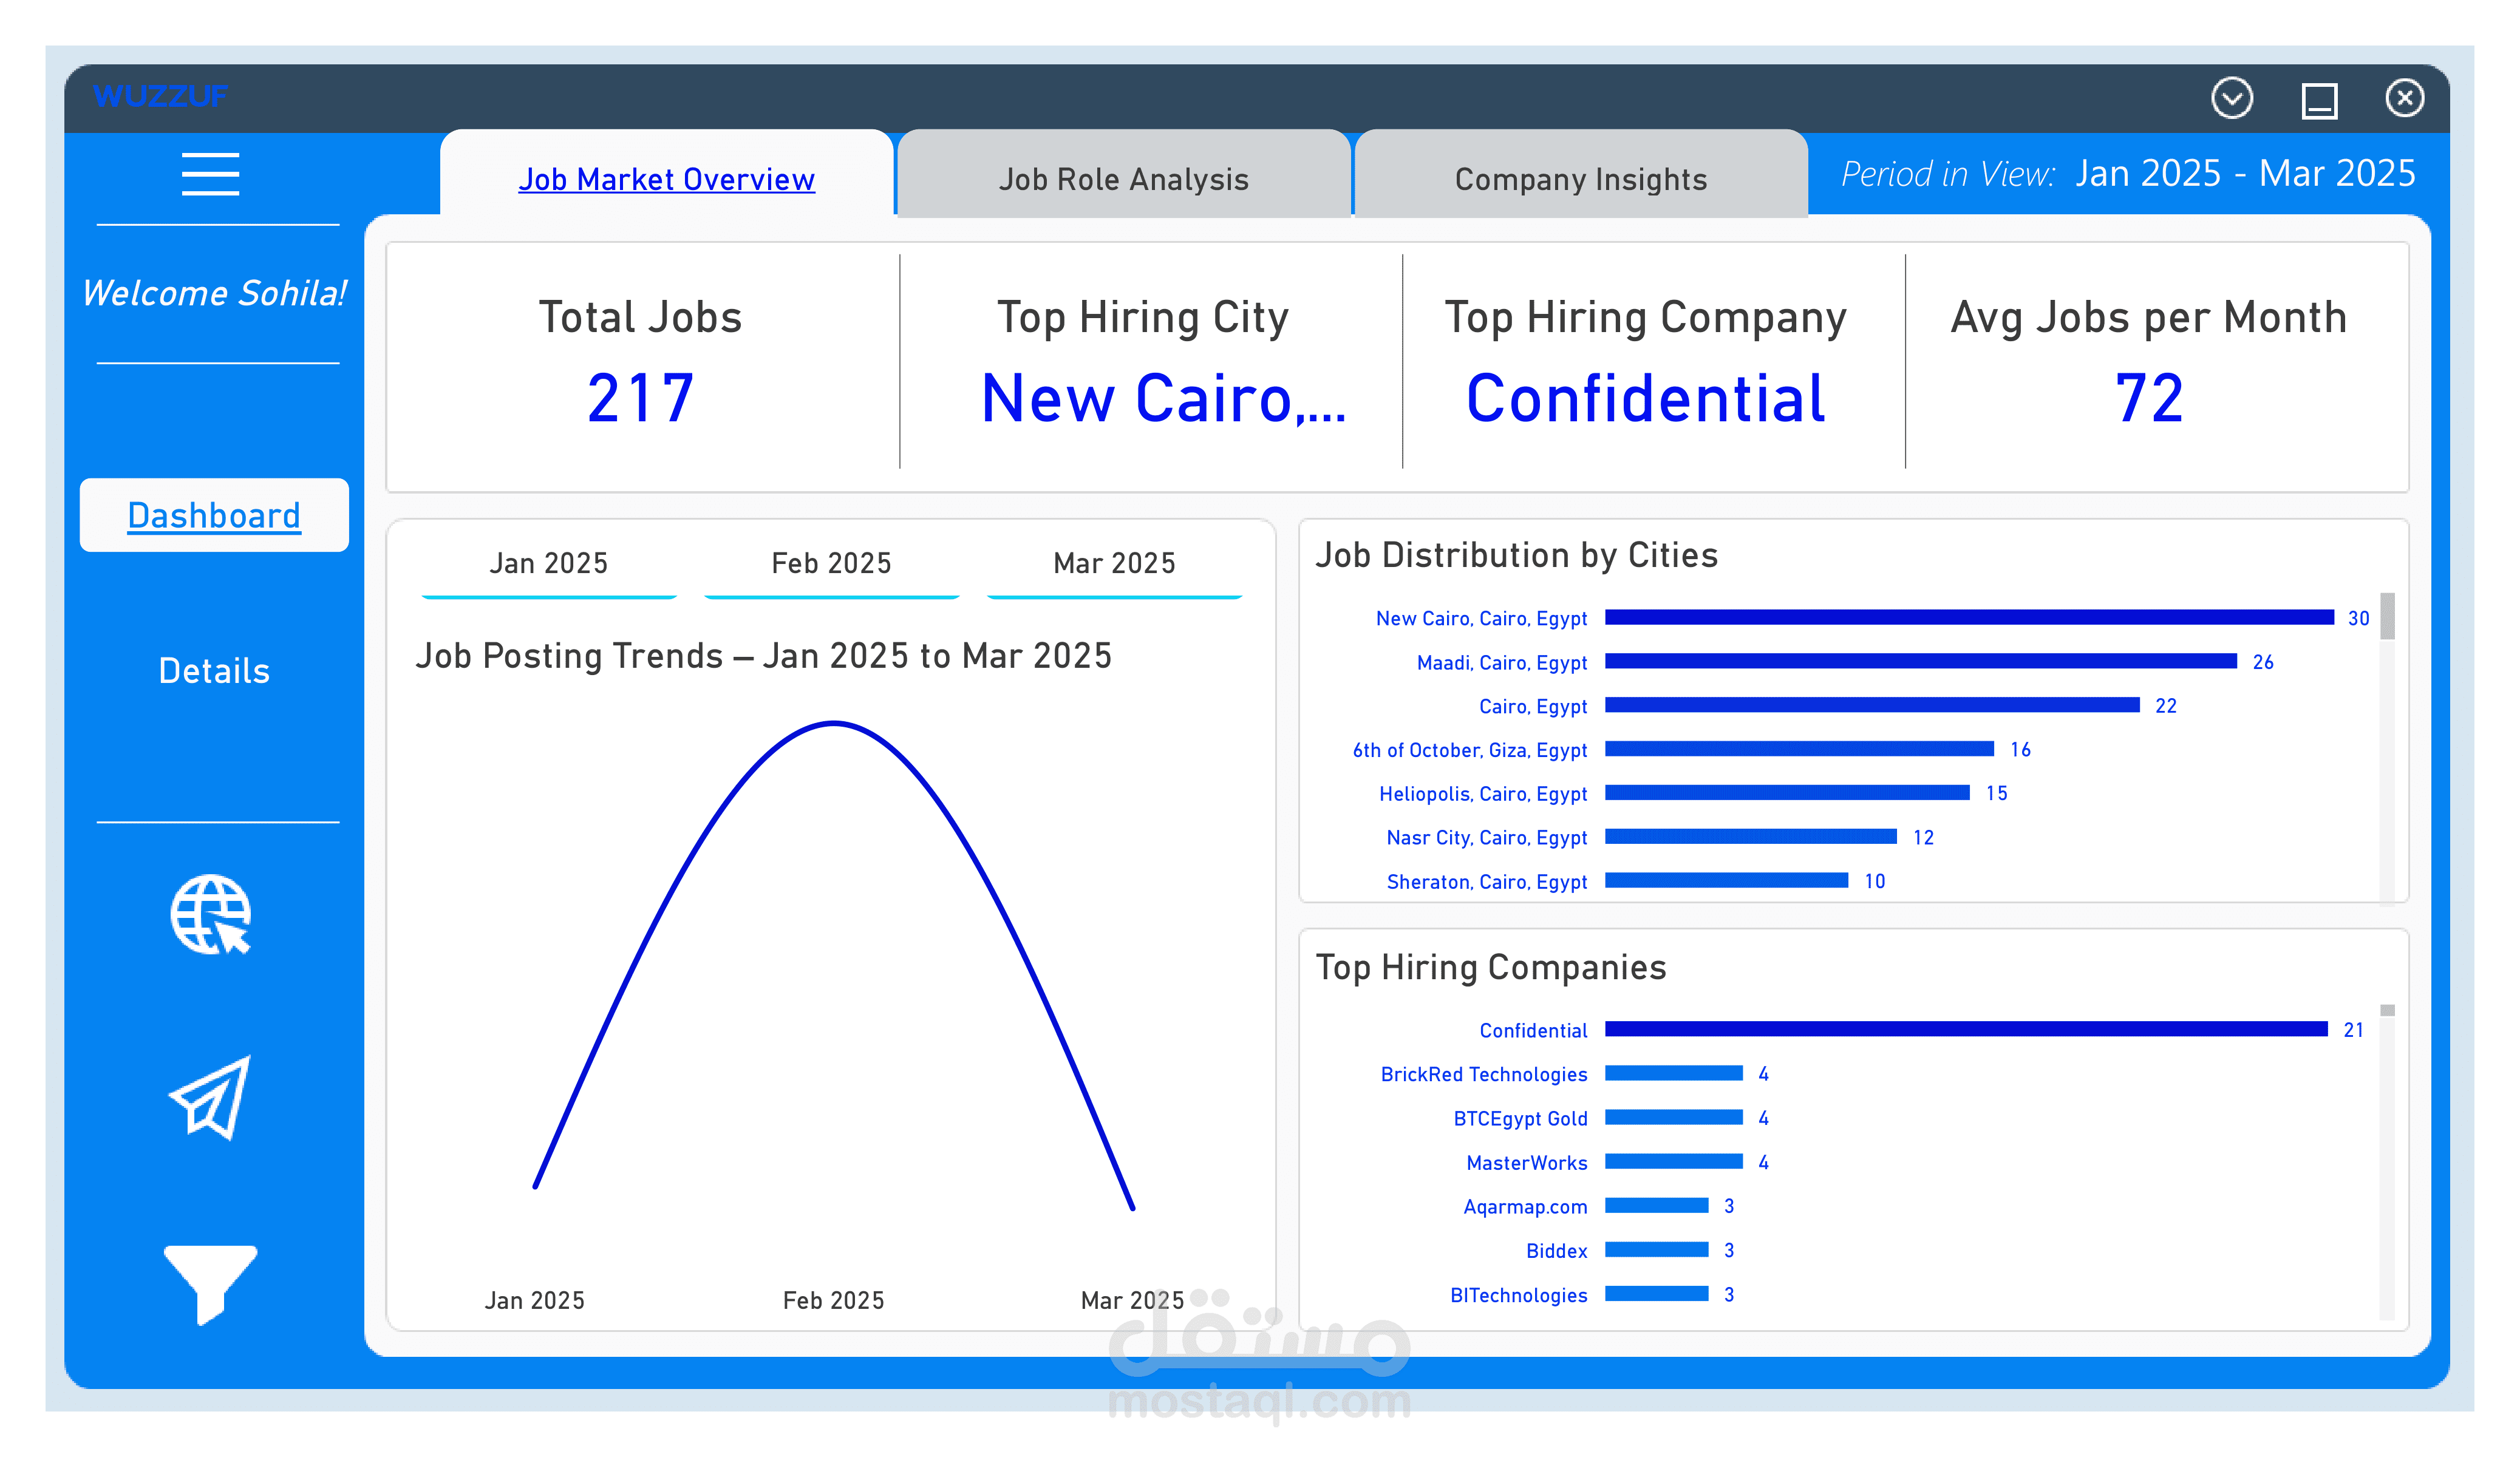Open the hamburger menu icon

(x=210, y=174)
